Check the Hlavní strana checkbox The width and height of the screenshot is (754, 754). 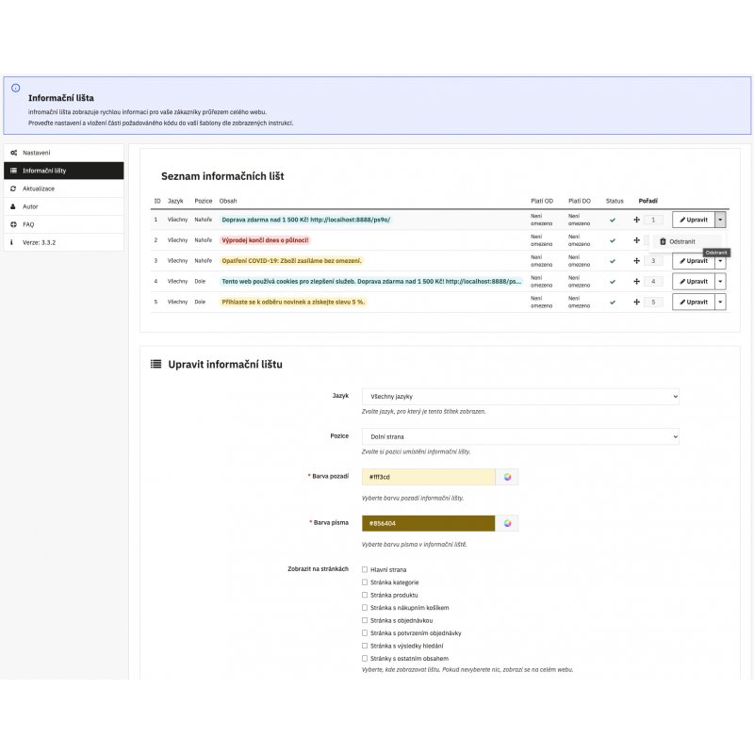[x=365, y=569]
